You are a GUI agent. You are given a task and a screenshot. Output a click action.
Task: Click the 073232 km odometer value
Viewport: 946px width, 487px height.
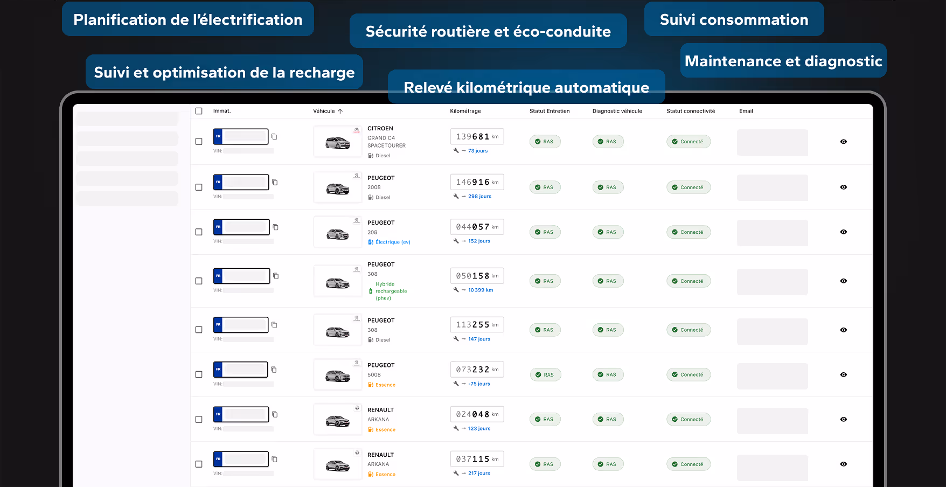477,370
